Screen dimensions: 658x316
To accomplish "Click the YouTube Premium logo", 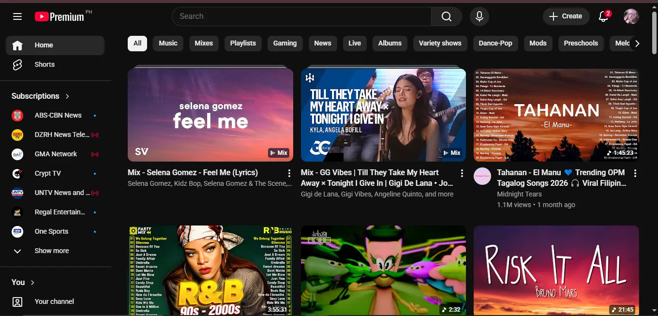I will pos(60,16).
